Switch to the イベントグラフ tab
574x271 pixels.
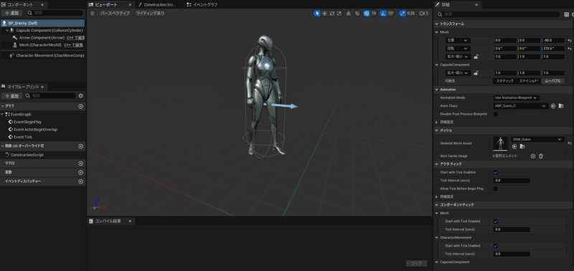(204, 5)
